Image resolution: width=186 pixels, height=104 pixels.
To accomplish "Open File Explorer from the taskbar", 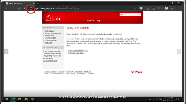I will (x=20, y=99).
